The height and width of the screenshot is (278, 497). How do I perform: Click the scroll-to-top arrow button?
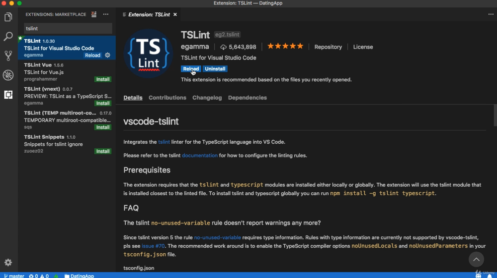(476, 259)
